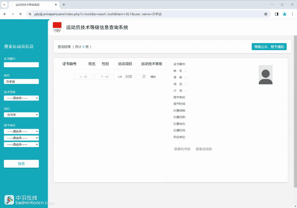Click the red flag Olympic logo
Screen dimensions: 297x208
(57, 27)
